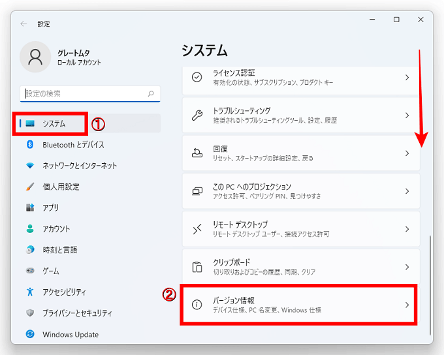Open ネットワークとインターネット settings
Viewport: 444px width, 355px height.
point(90,166)
